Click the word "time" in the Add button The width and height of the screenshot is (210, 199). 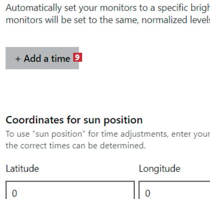(61, 59)
